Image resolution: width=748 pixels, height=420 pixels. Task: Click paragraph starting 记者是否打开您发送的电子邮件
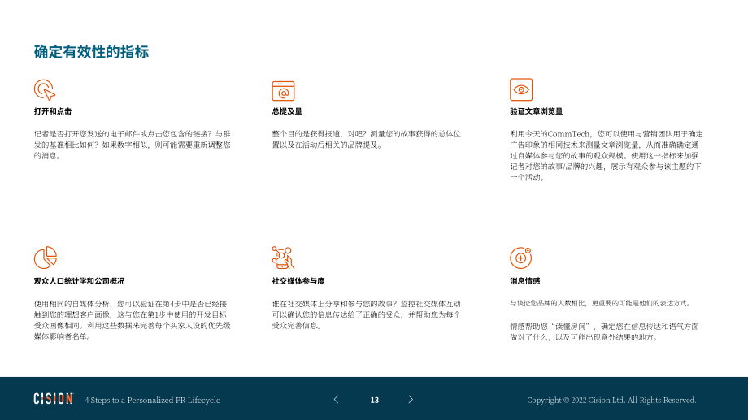[x=133, y=145]
